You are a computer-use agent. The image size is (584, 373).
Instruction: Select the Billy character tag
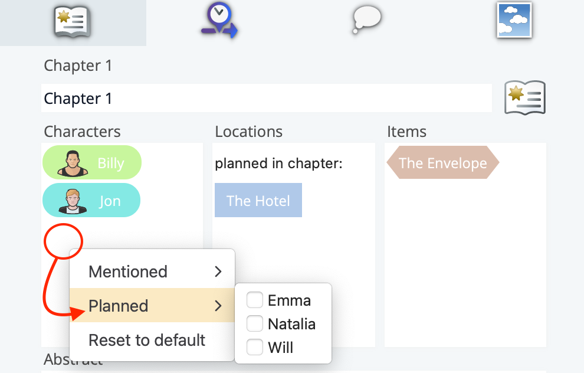coord(92,162)
